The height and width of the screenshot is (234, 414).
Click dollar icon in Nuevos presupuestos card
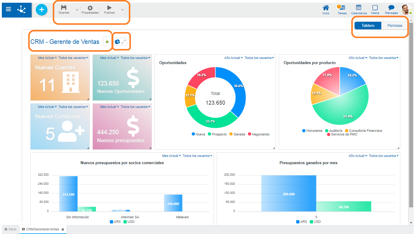tap(133, 126)
